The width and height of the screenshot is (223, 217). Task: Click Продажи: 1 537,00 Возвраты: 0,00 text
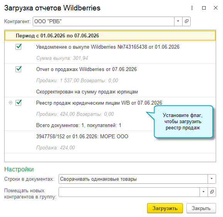[77, 81]
